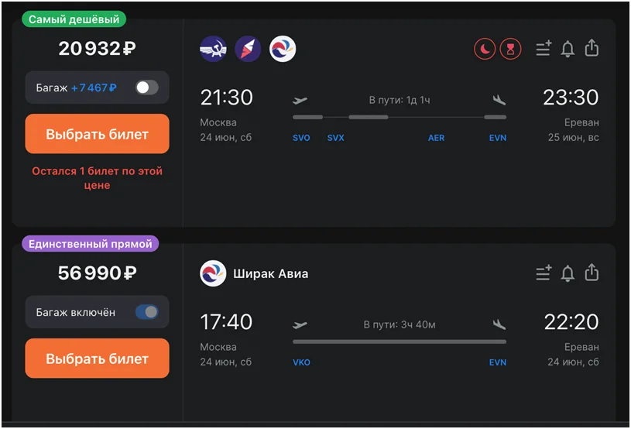Add the cheapest ticket to favorites list
Image resolution: width=631 pixels, height=429 pixels.
(544, 49)
